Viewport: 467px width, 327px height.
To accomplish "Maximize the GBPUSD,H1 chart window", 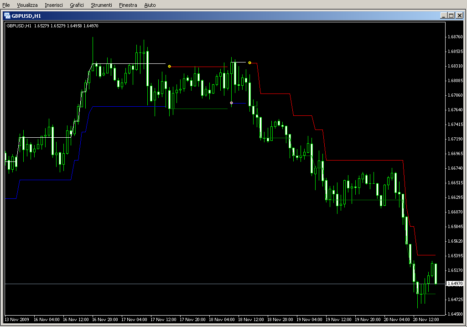I will coord(451,16).
